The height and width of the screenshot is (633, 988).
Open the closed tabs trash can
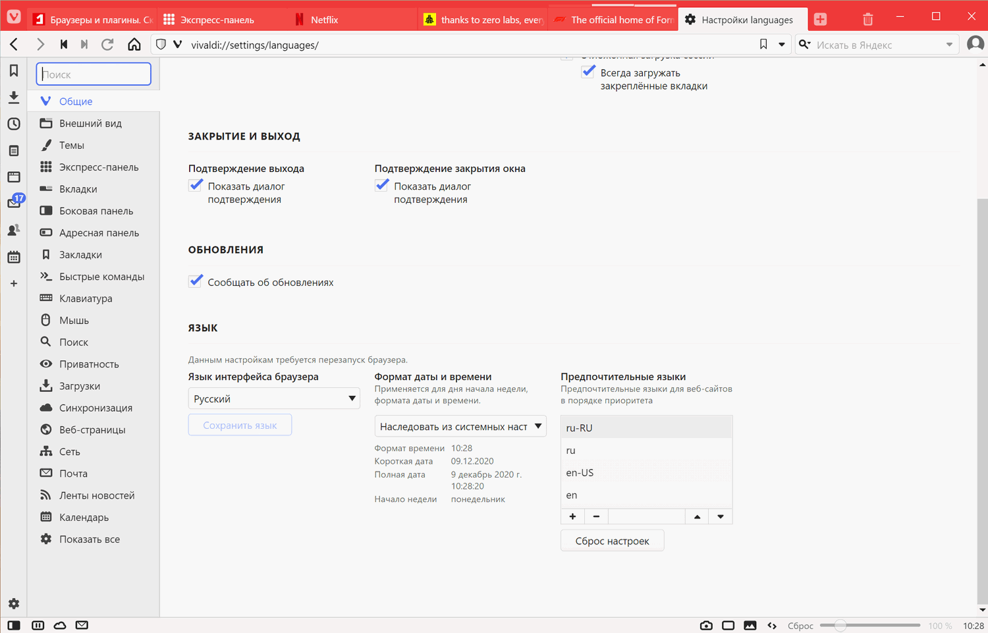(x=867, y=20)
